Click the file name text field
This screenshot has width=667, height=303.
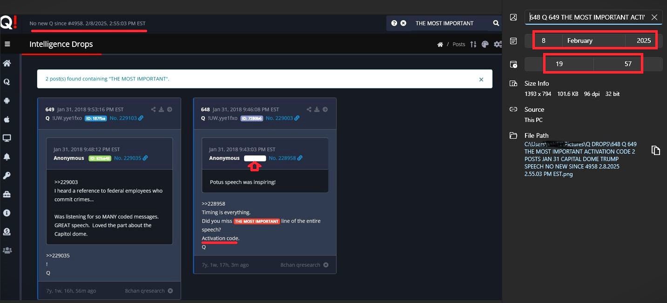(586, 17)
